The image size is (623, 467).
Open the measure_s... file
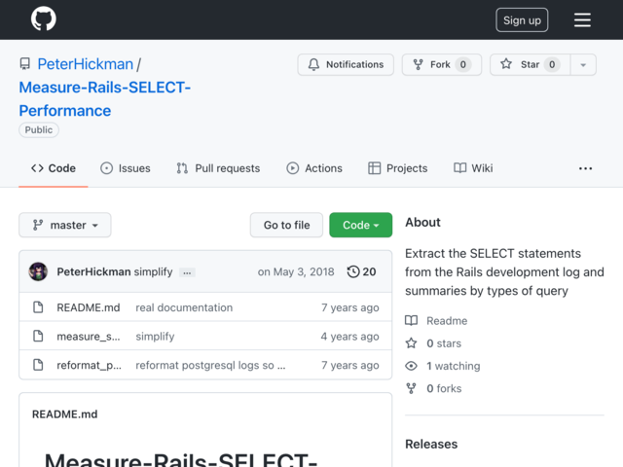pyautogui.click(x=89, y=337)
